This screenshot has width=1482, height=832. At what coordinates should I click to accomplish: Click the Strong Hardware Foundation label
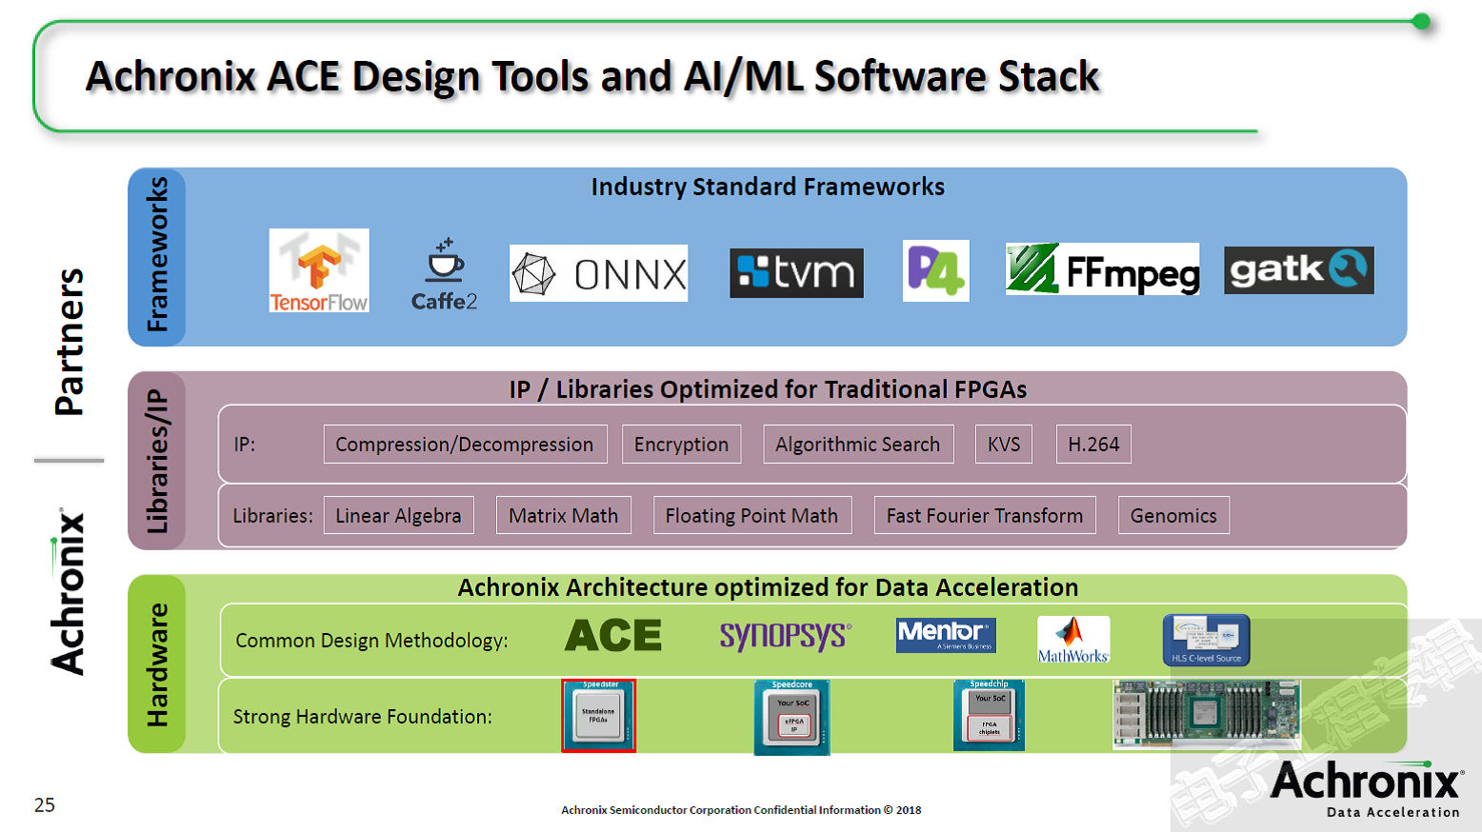click(363, 717)
